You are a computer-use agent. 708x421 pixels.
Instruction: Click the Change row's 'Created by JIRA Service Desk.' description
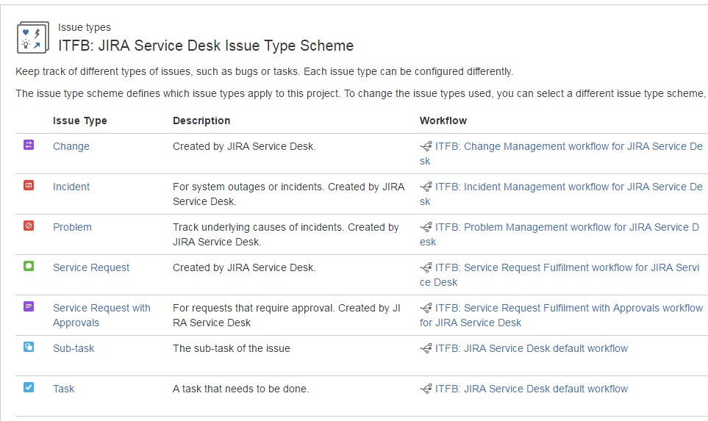tap(244, 146)
